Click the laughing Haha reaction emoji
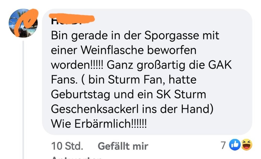The width and height of the screenshot is (261, 159). [247, 145]
